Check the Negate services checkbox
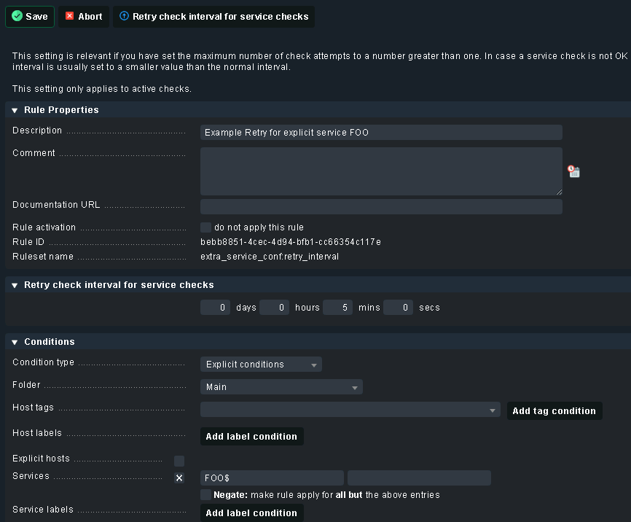 pos(206,495)
